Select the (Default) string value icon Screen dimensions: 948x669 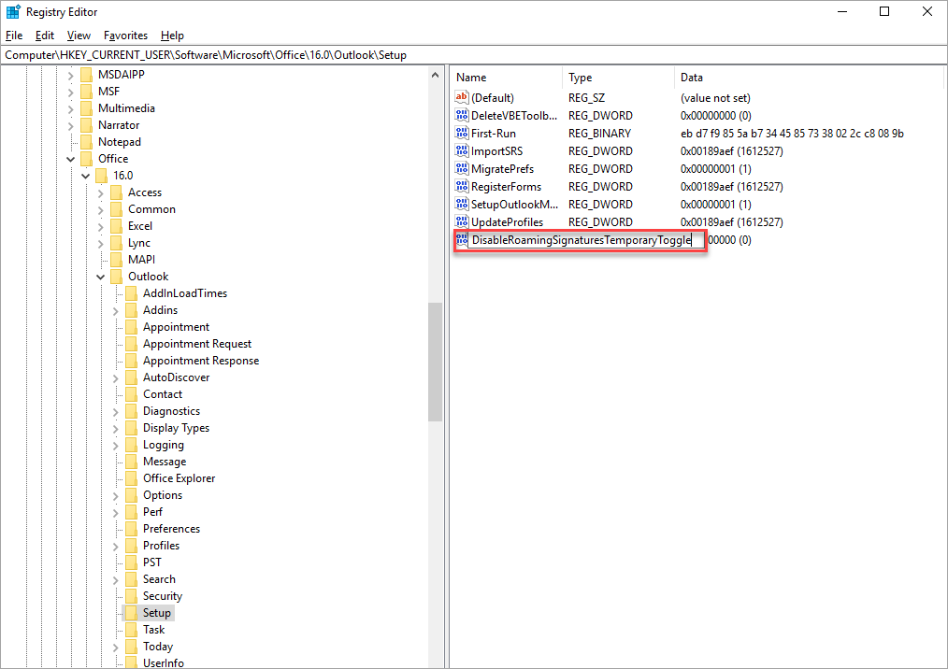pyautogui.click(x=461, y=98)
